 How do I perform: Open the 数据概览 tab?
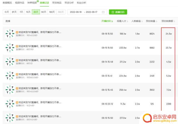tap(7, 3)
